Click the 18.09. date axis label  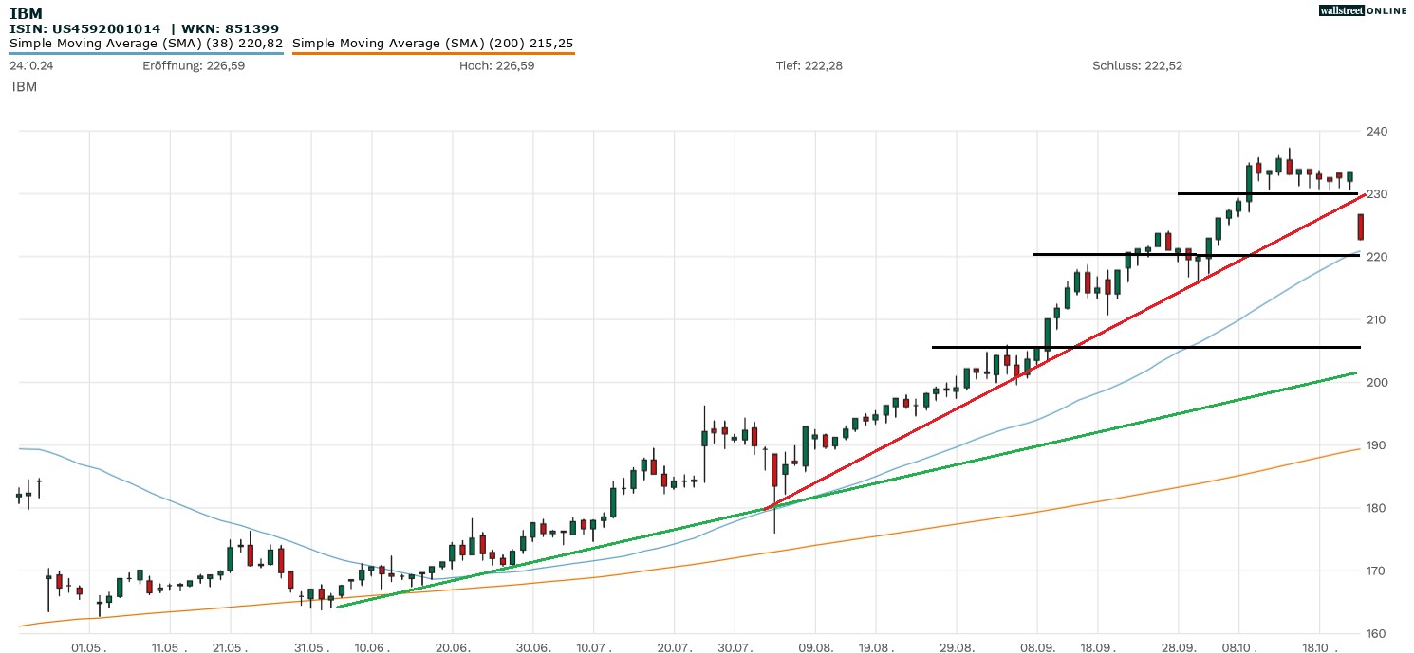[1097, 646]
